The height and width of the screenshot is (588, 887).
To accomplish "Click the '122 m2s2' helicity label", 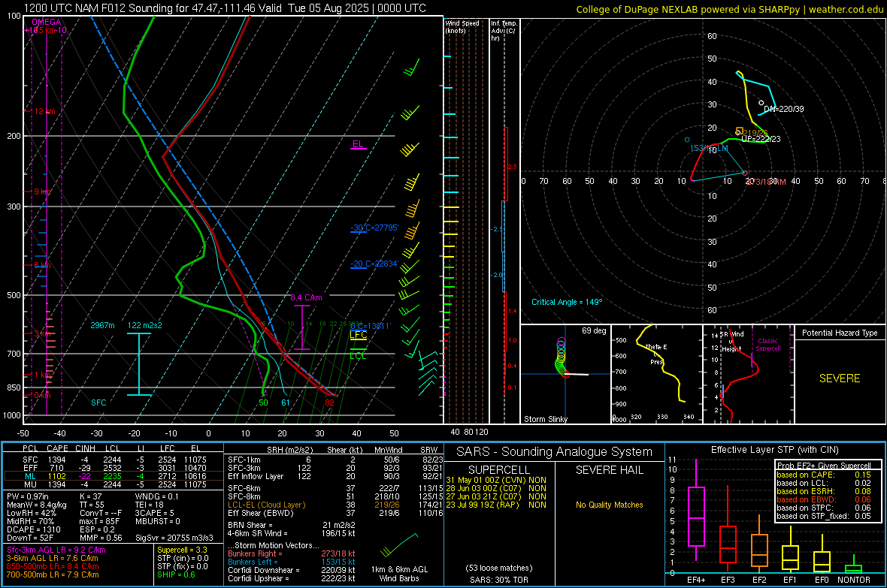I will (x=145, y=325).
